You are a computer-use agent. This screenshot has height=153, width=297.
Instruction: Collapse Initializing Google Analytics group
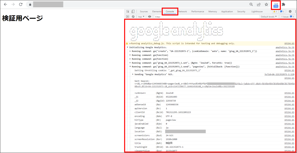click(127, 47)
